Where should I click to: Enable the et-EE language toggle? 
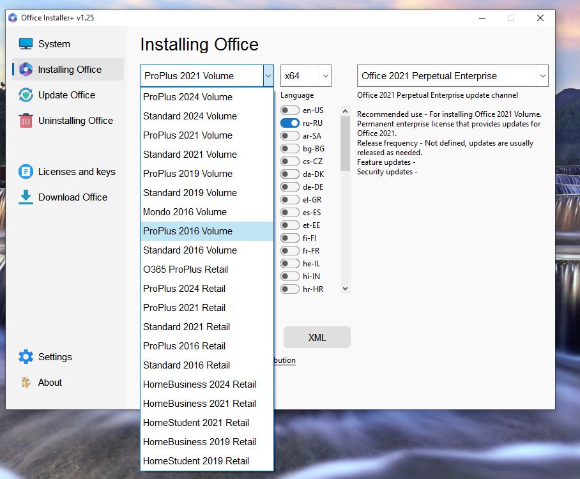click(289, 225)
